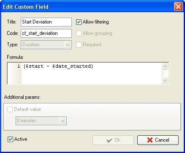Toggle the Allow grouping checkbox
This screenshot has width=185, height=153.
tap(79, 33)
